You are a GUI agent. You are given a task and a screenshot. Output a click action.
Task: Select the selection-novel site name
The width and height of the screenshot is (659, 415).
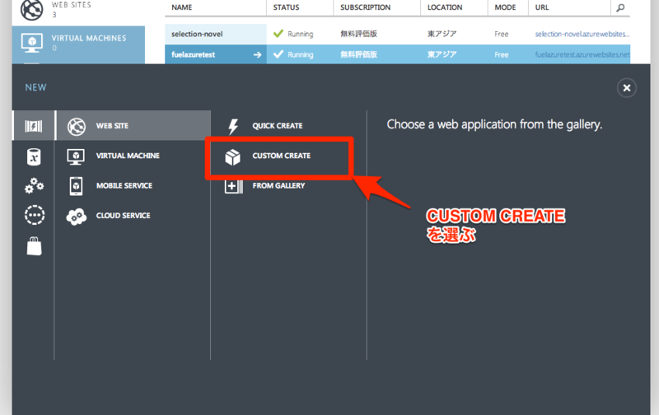[197, 34]
